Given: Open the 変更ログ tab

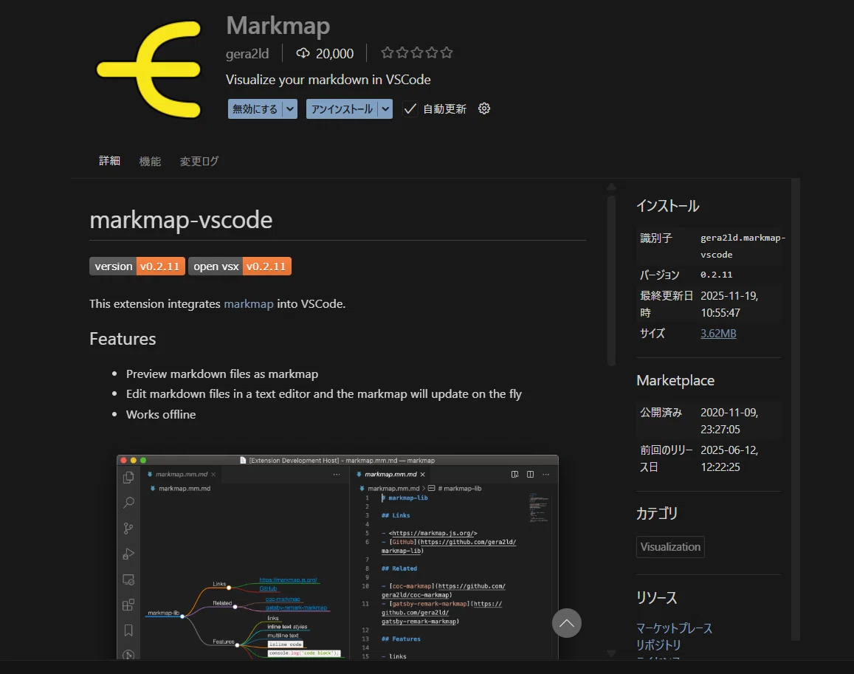Looking at the screenshot, I should click(199, 161).
